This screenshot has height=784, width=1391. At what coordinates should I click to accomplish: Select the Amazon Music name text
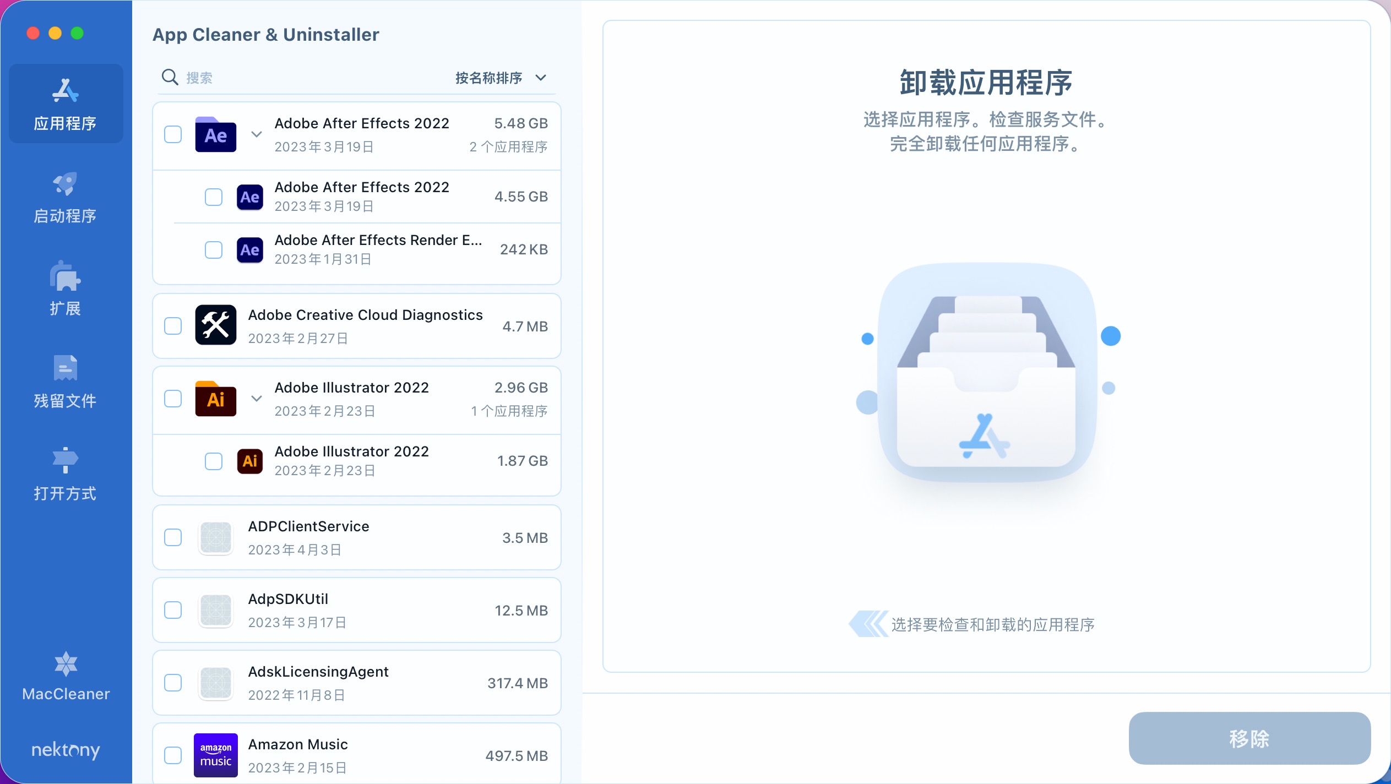298,744
